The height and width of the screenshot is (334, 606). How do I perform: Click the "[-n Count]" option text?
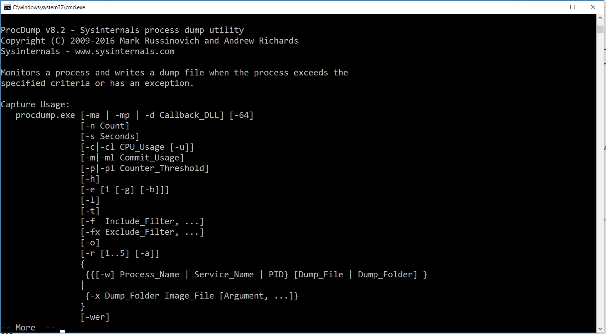click(x=105, y=126)
